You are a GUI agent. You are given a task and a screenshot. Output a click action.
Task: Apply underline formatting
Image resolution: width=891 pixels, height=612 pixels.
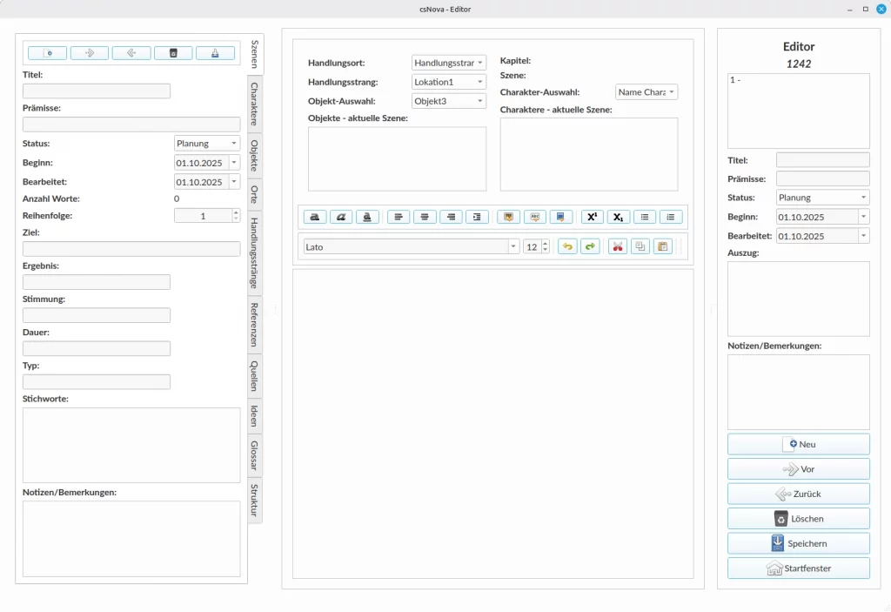(367, 217)
